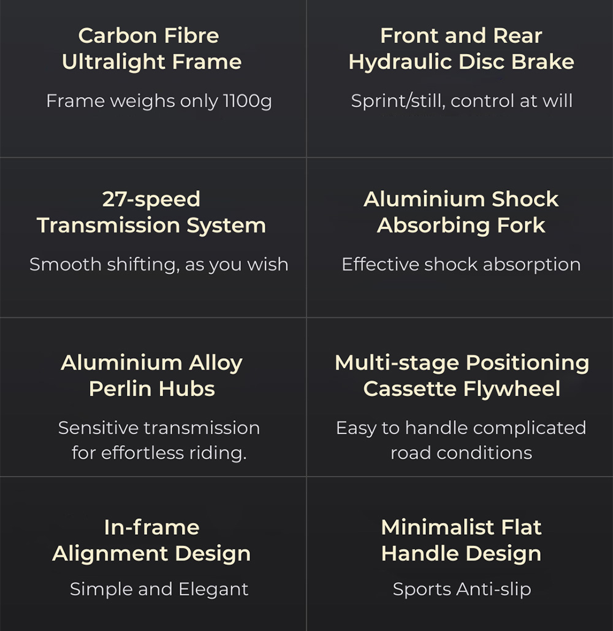Click the word 'Minimalist' in handle heading
The width and height of the screenshot is (613, 631).
[436, 527]
